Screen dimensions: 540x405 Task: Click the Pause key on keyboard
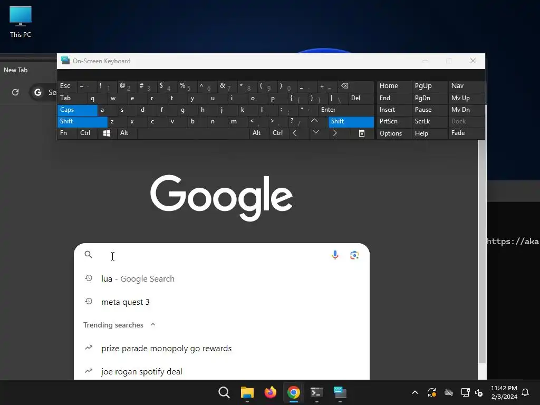pos(429,110)
